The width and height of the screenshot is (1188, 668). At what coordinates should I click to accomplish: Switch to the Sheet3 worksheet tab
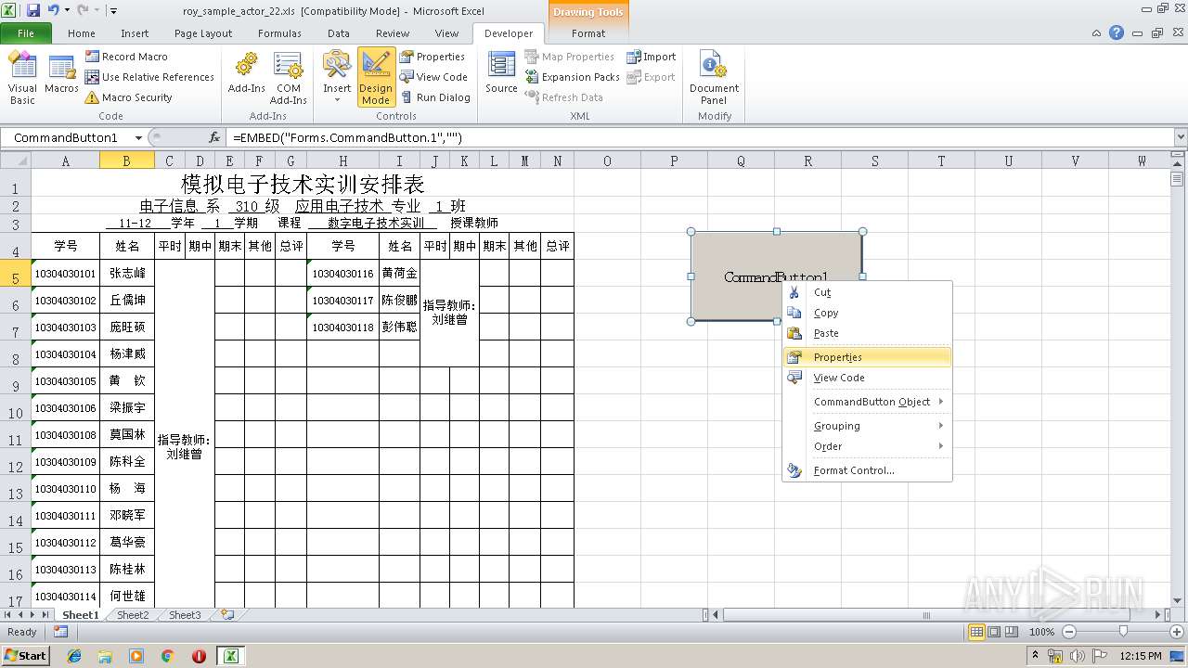(185, 615)
